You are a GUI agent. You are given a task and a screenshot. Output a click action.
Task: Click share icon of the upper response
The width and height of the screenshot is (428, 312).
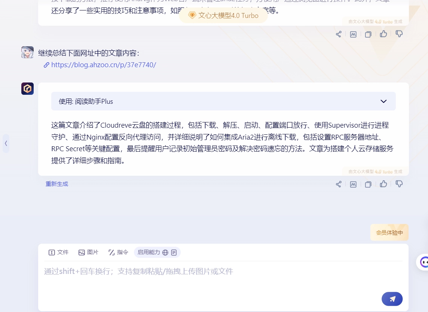(339, 34)
